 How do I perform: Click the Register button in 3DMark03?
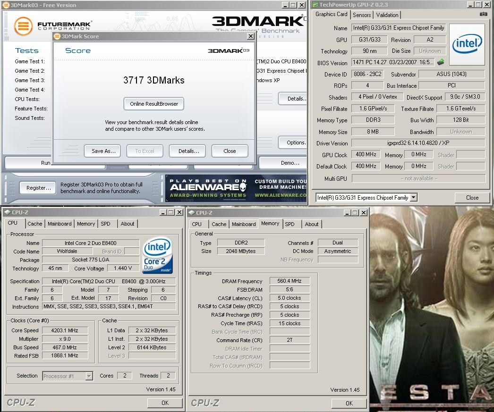pyautogui.click(x=38, y=188)
